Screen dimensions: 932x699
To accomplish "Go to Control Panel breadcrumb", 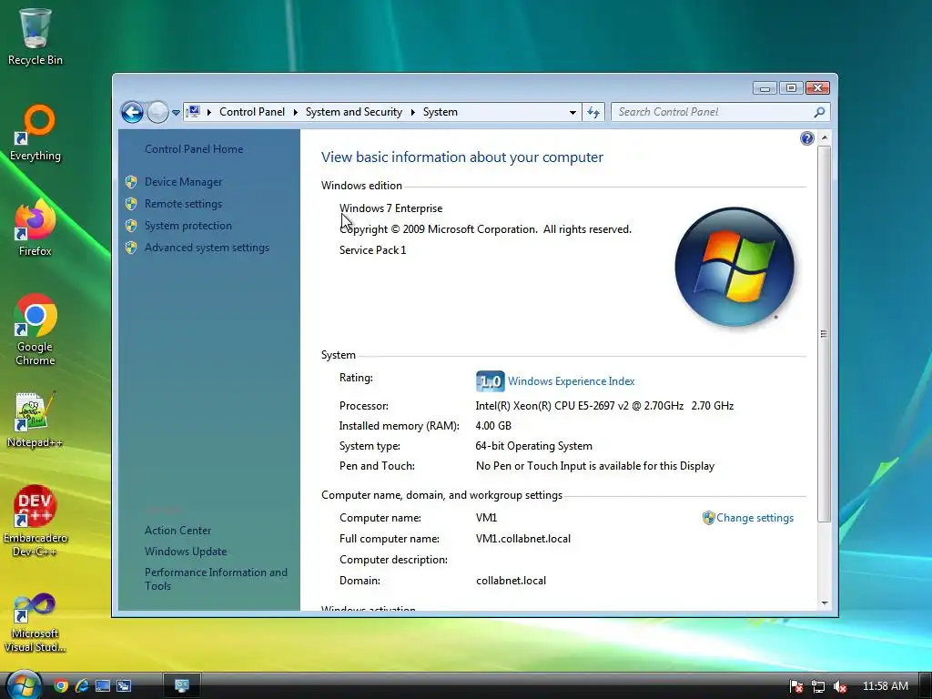I will coord(252,112).
